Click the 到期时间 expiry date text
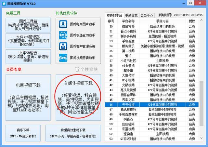This screenshot has height=147, width=208. 181,15
